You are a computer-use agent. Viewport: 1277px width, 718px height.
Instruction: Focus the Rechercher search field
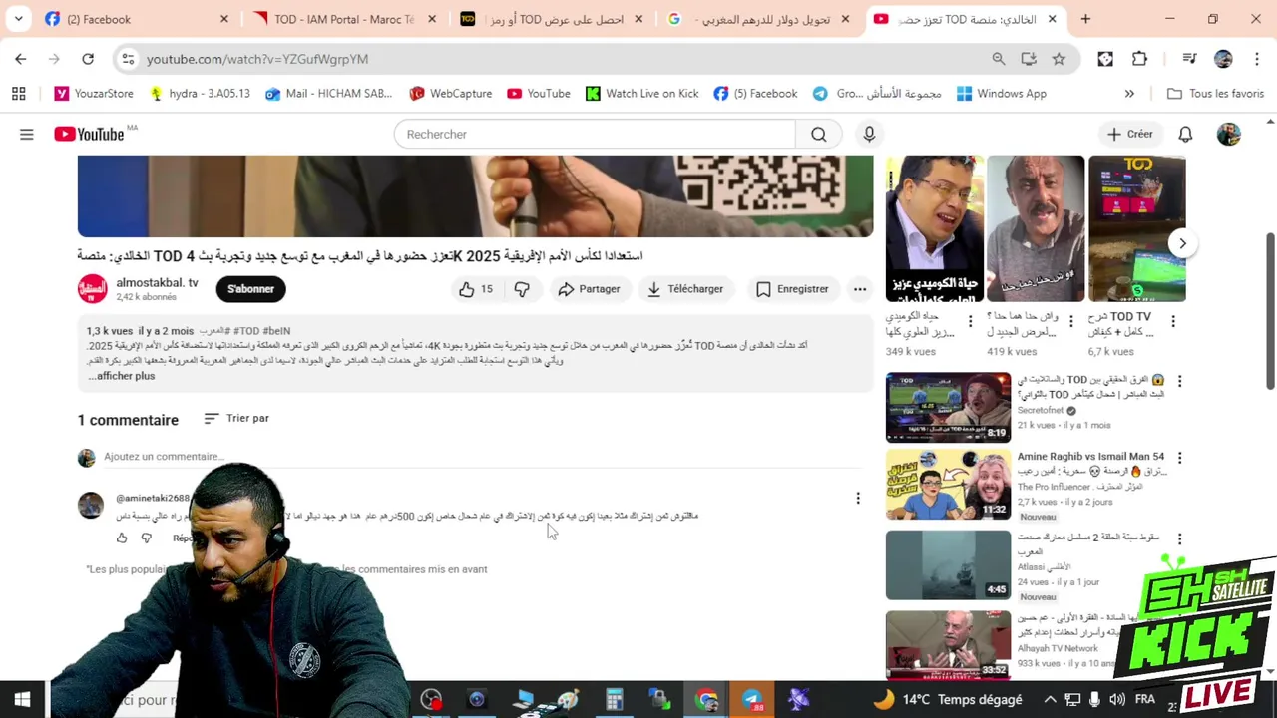(x=595, y=134)
